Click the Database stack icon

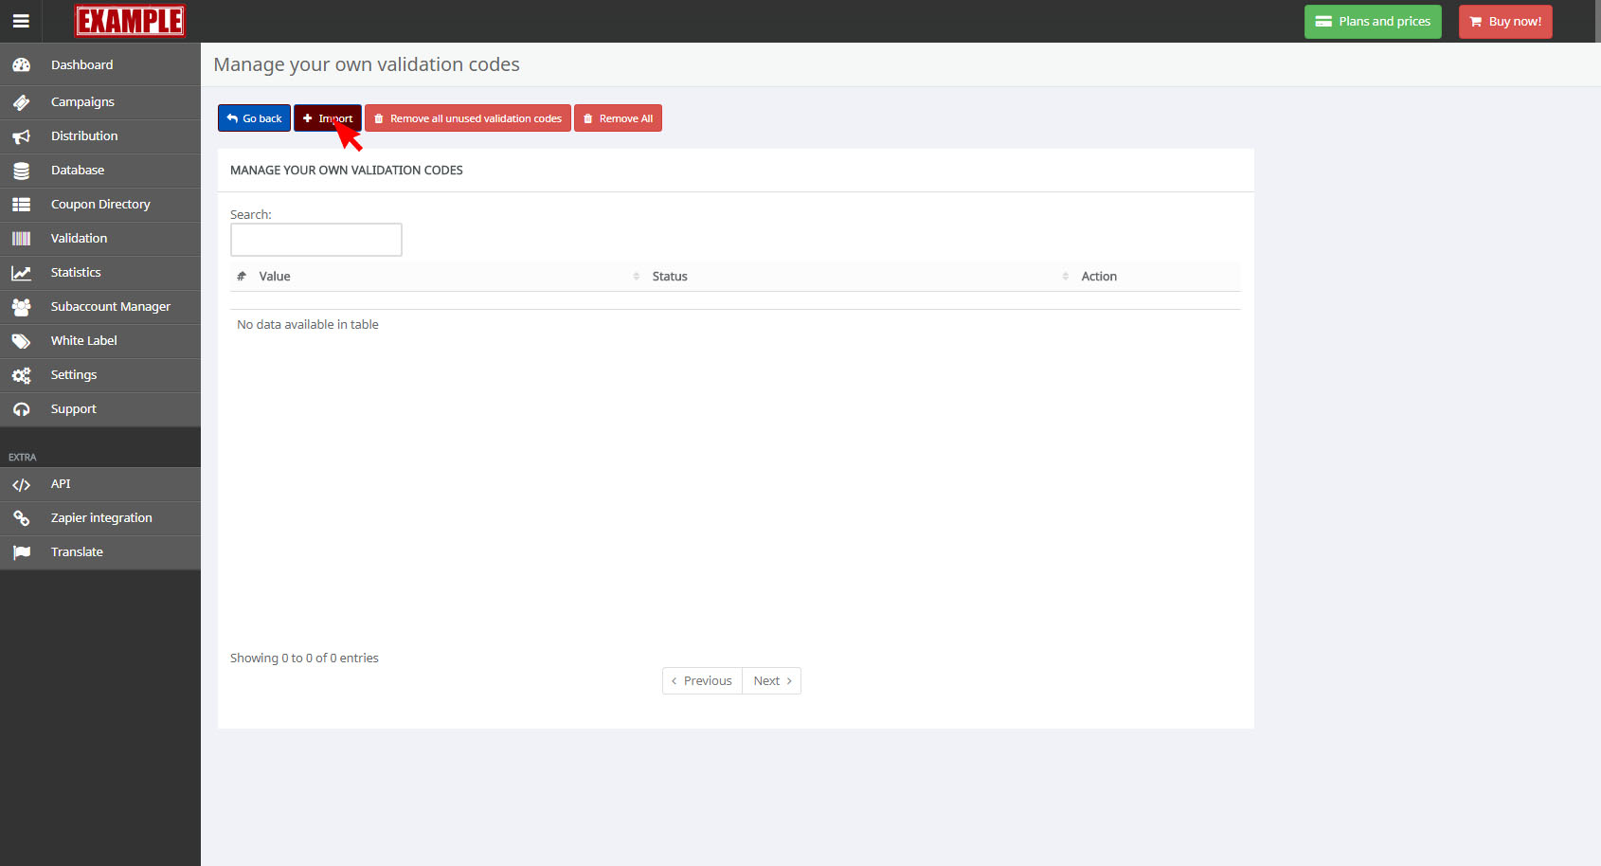21,171
